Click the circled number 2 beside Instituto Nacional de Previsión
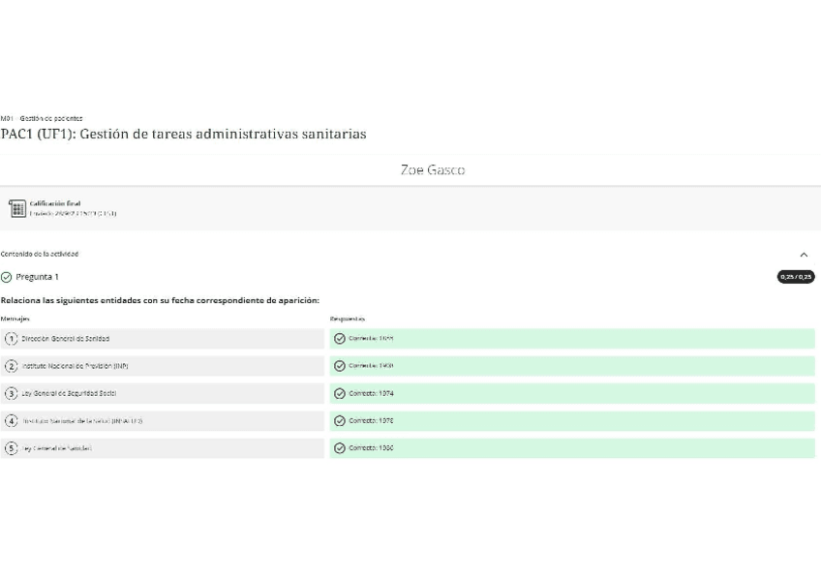Screen dimensions: 821x580 click(12, 366)
